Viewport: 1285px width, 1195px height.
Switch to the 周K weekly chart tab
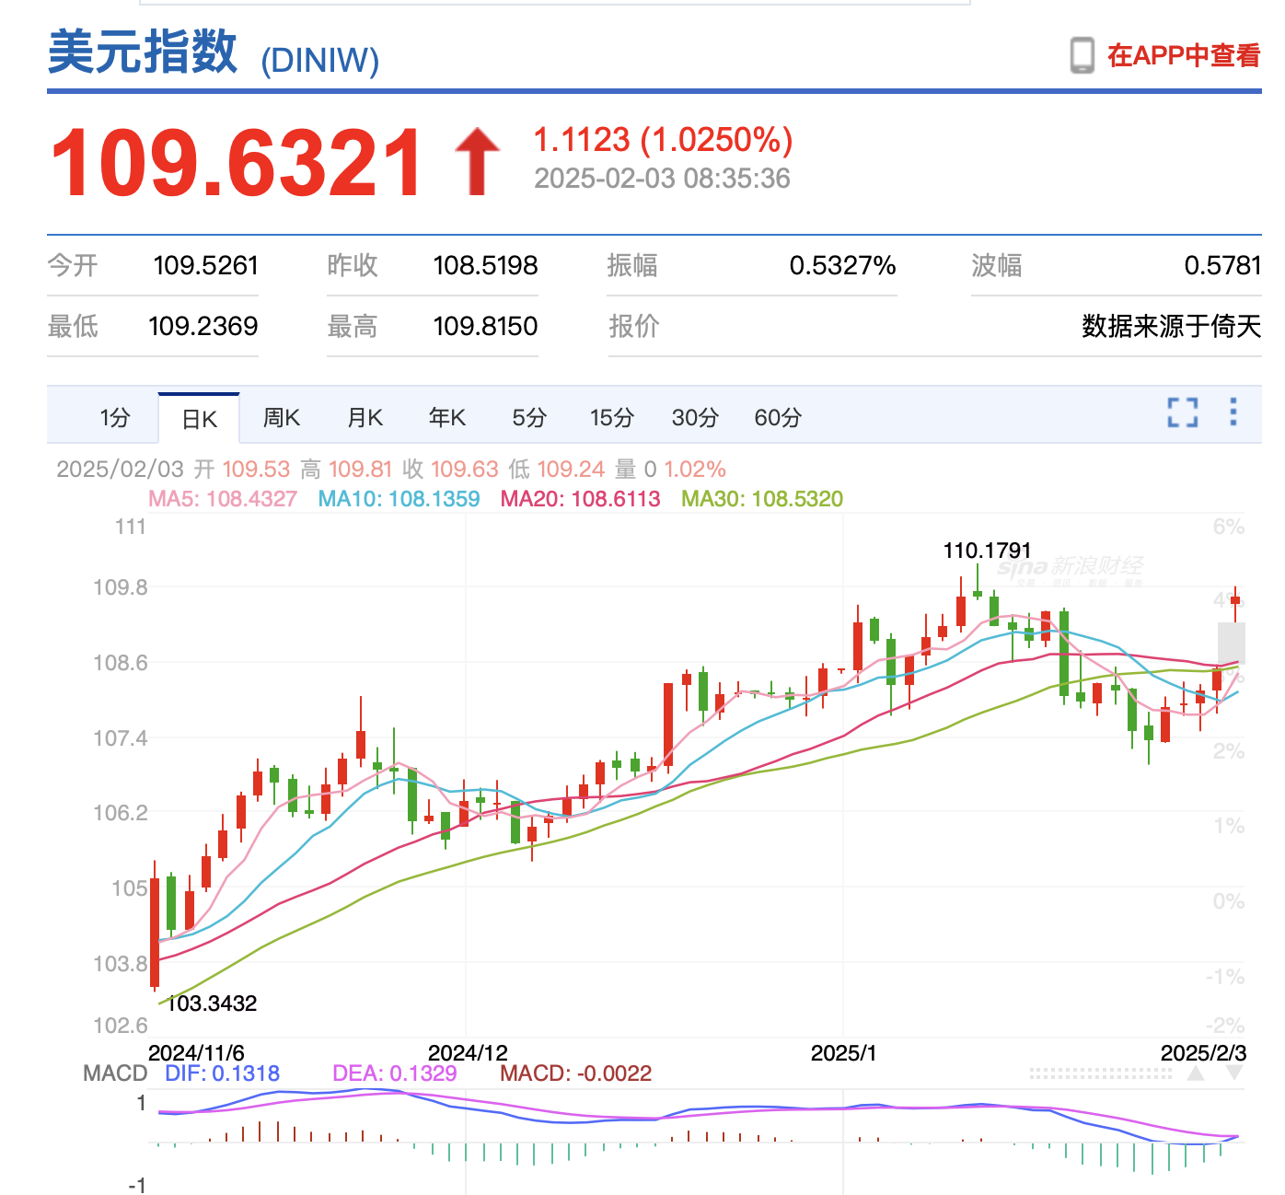281,417
